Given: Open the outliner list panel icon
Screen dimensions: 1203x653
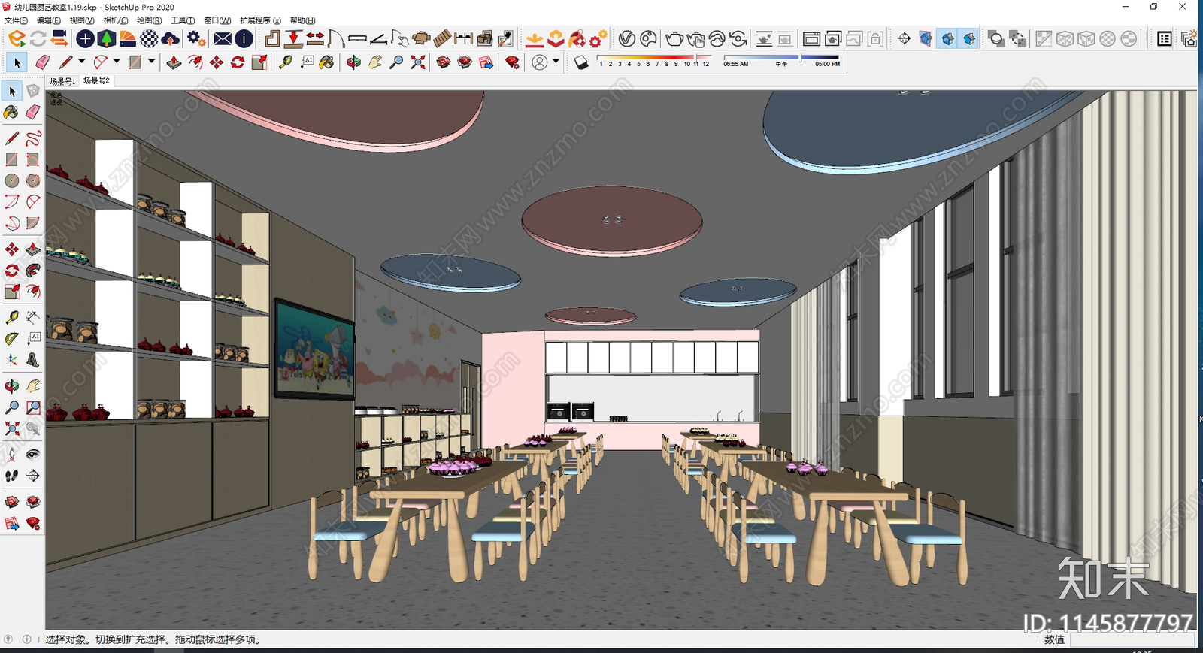Looking at the screenshot, I should pyautogui.click(x=1164, y=38).
